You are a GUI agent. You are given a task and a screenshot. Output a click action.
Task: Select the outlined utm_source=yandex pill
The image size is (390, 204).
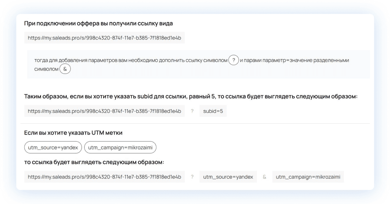coord(53,147)
